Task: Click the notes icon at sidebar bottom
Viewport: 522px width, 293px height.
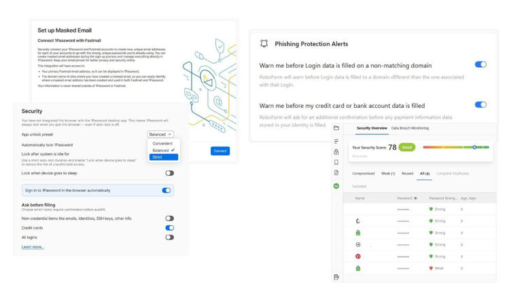Action: pos(336,277)
